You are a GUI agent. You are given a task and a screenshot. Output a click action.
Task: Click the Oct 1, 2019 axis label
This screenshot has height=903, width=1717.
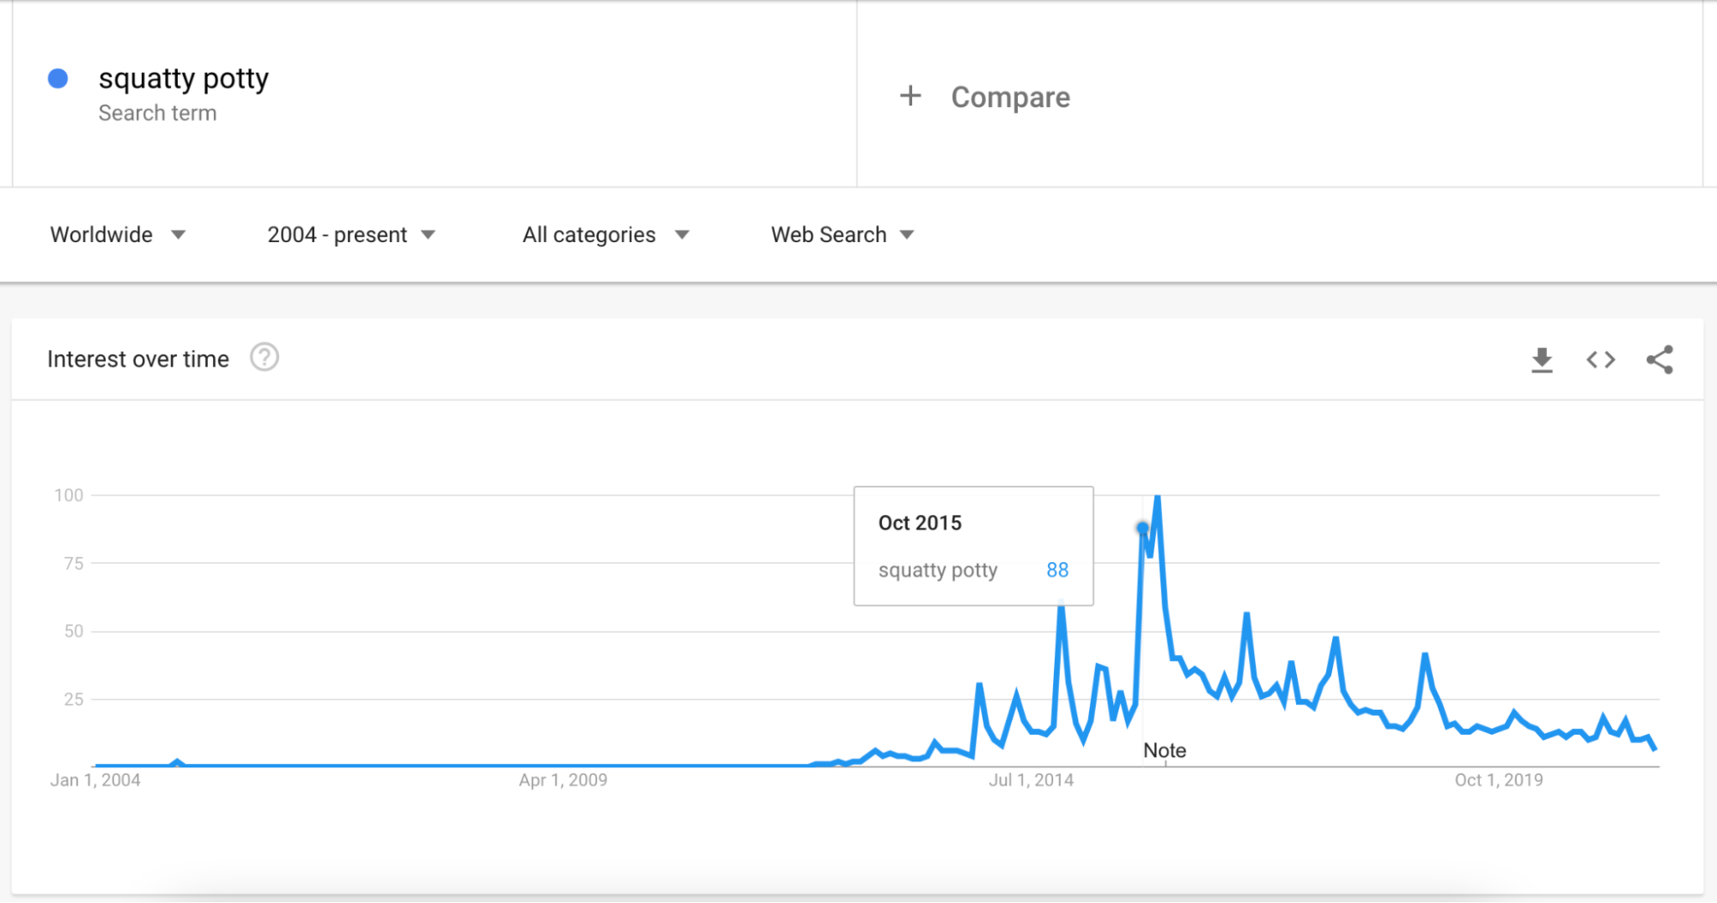[x=1499, y=780]
